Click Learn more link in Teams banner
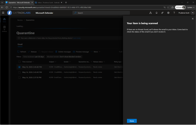This screenshot has width=196, height=125. (77, 38)
